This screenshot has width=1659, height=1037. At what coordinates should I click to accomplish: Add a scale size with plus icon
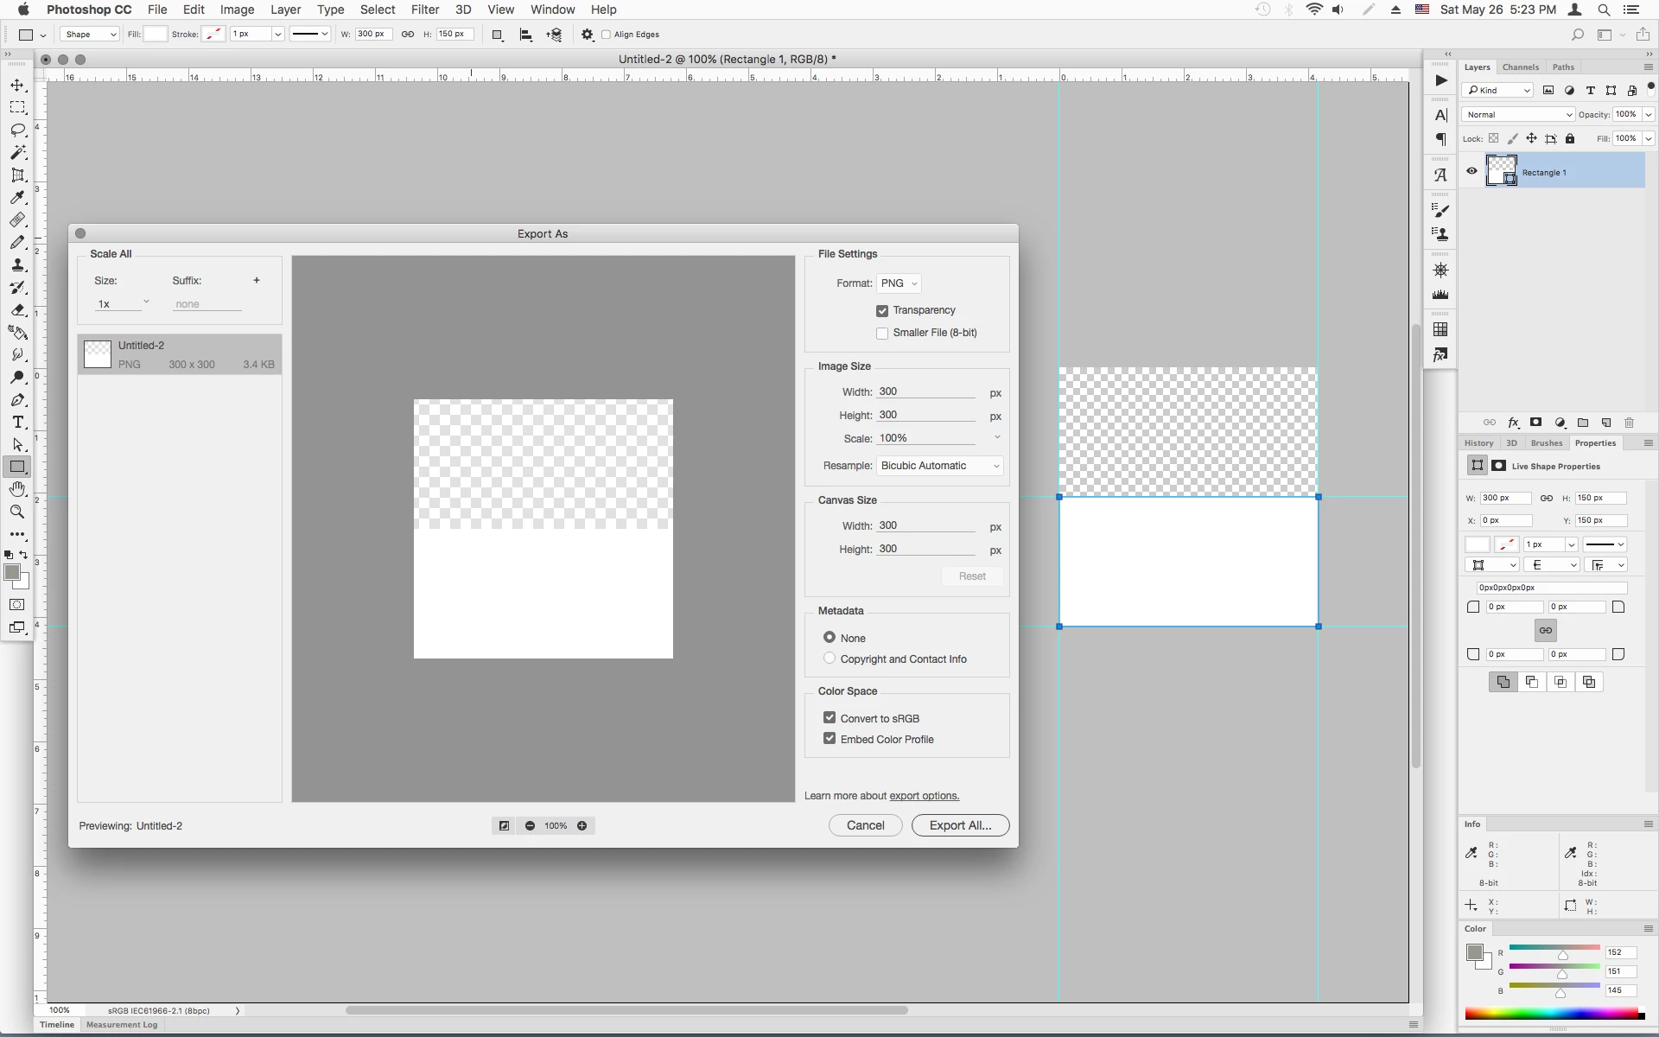pyautogui.click(x=257, y=280)
